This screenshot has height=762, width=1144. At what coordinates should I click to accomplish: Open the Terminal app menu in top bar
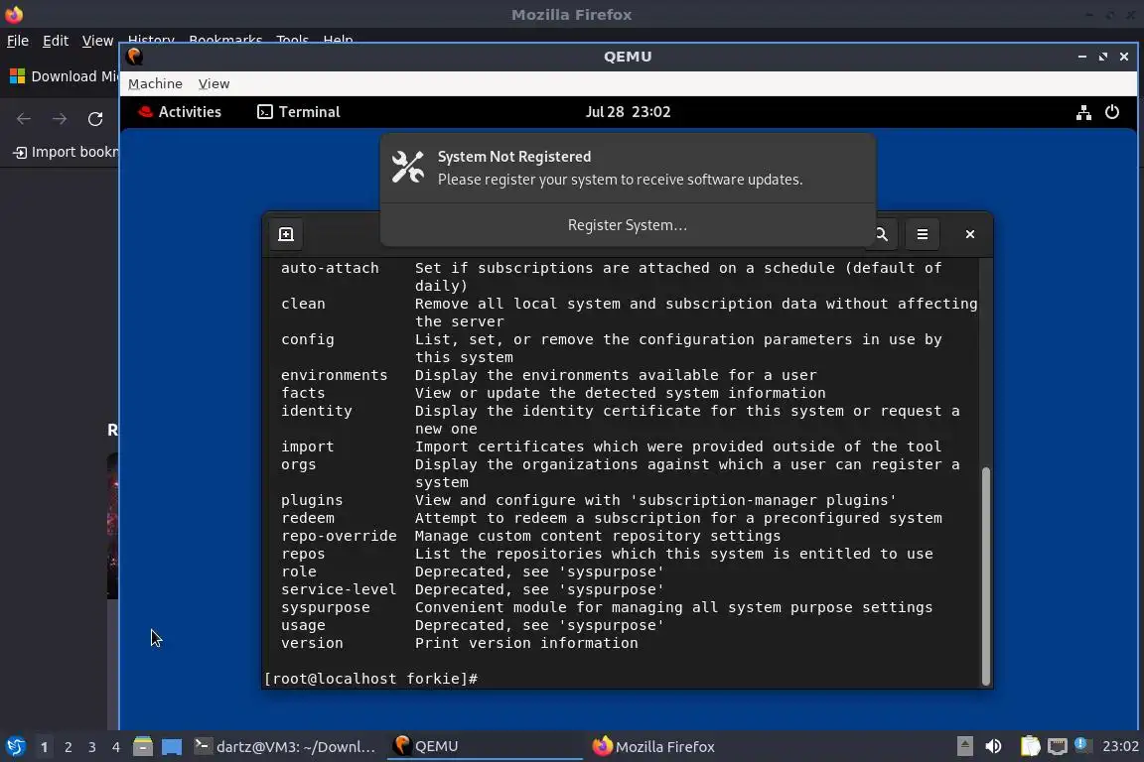pos(298,111)
